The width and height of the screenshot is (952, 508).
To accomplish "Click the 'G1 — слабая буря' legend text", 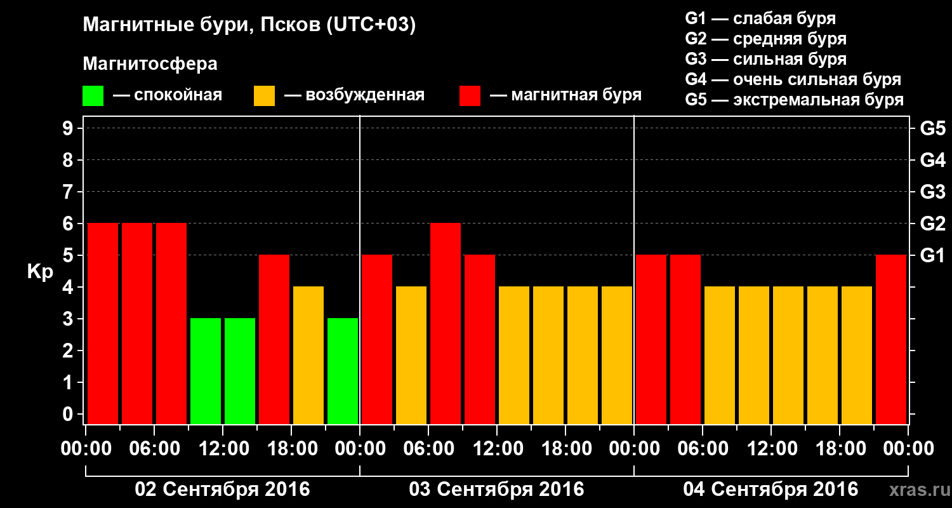I will tap(760, 18).
